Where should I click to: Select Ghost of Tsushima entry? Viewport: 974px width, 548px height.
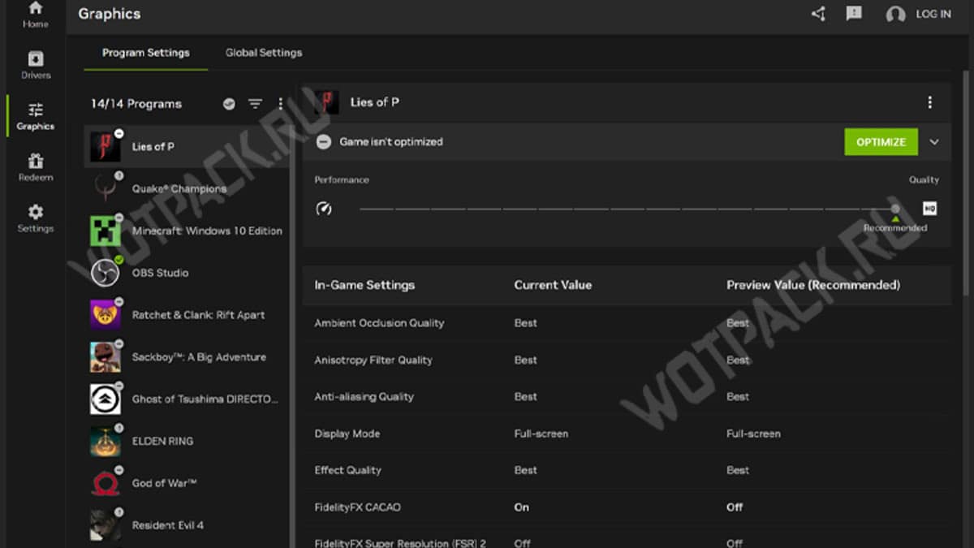pyautogui.click(x=187, y=399)
